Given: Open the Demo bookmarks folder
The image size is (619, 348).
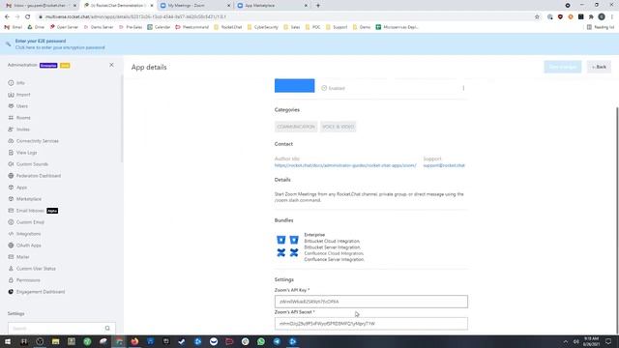Looking at the screenshot, I should [x=361, y=27].
